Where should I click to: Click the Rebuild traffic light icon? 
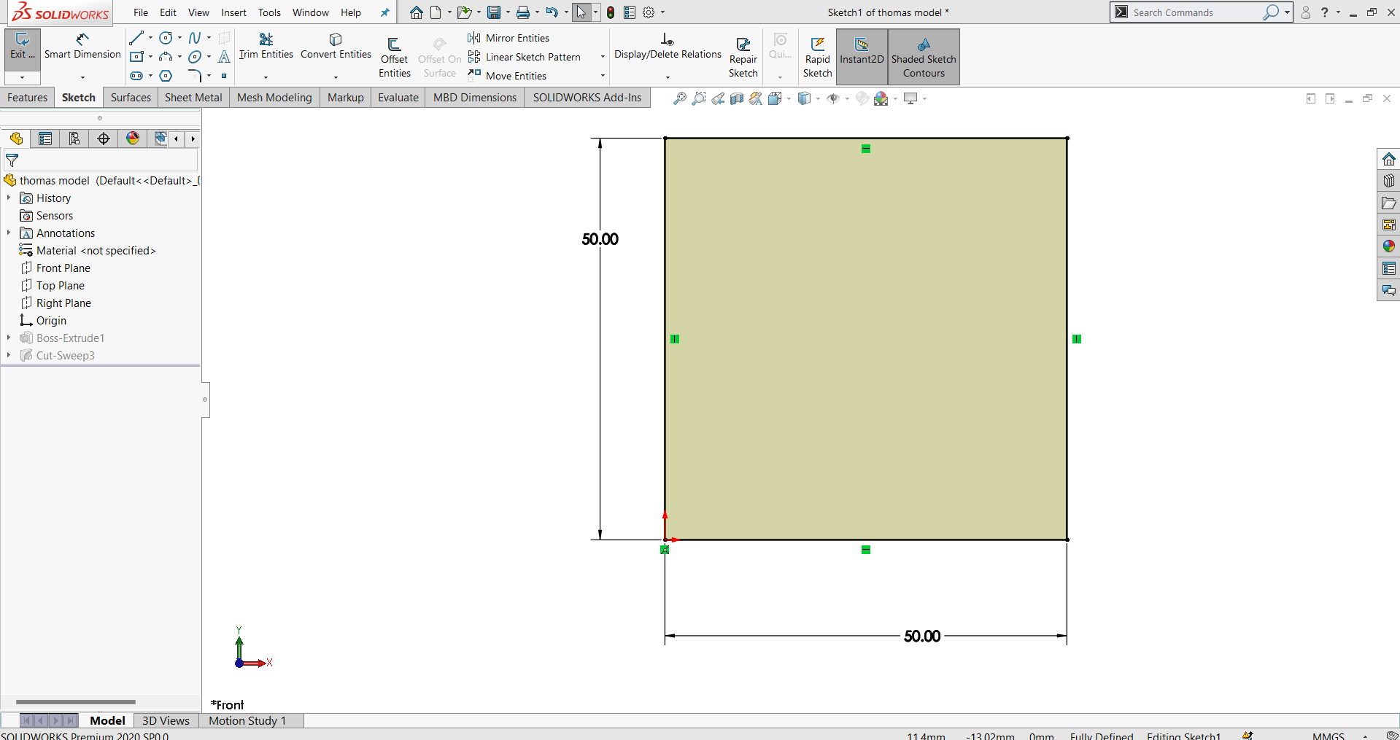point(611,12)
